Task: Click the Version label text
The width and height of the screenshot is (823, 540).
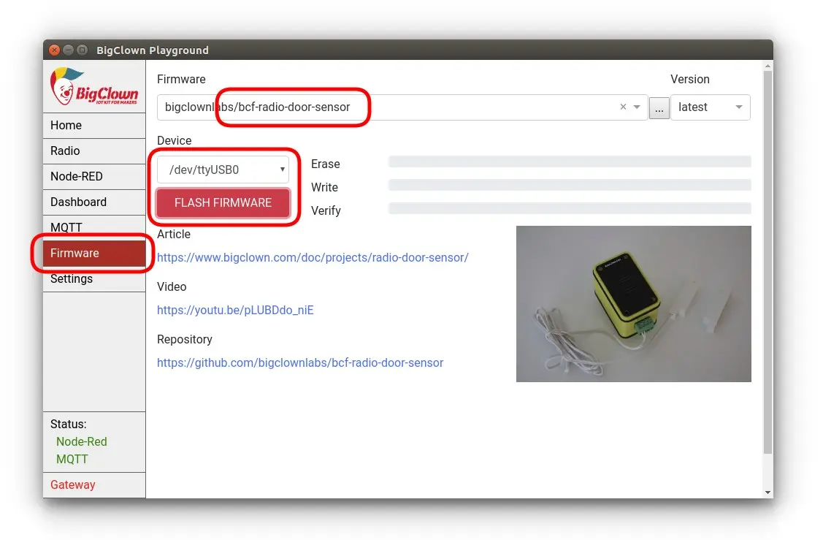Action: tap(689, 80)
